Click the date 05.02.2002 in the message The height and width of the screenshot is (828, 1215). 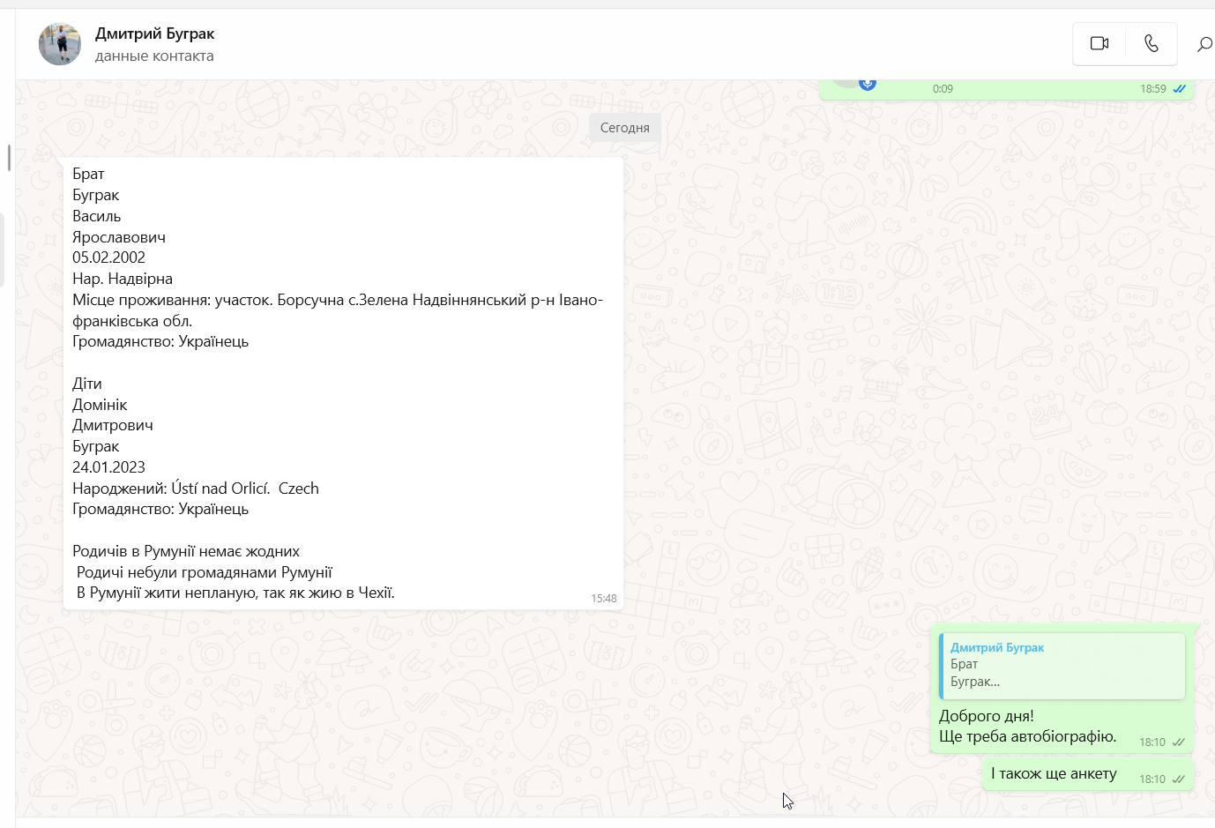(108, 257)
